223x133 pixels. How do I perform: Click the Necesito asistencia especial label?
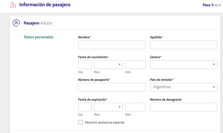coord(104,122)
